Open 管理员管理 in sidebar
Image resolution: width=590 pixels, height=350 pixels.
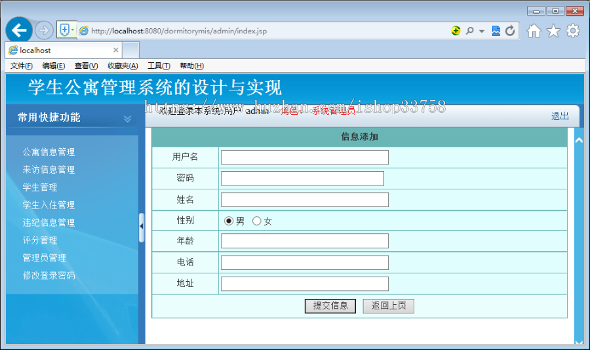(45, 258)
